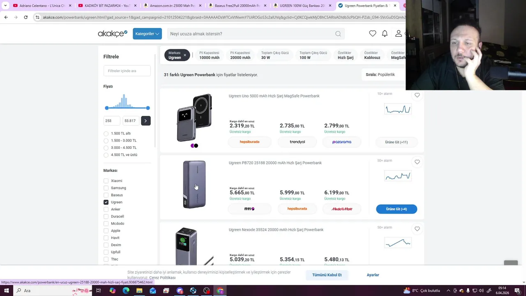Viewport: 526px width, 296px height.
Task: Click the 'Filtreler içinde ara' search box
Action: pyautogui.click(x=127, y=71)
